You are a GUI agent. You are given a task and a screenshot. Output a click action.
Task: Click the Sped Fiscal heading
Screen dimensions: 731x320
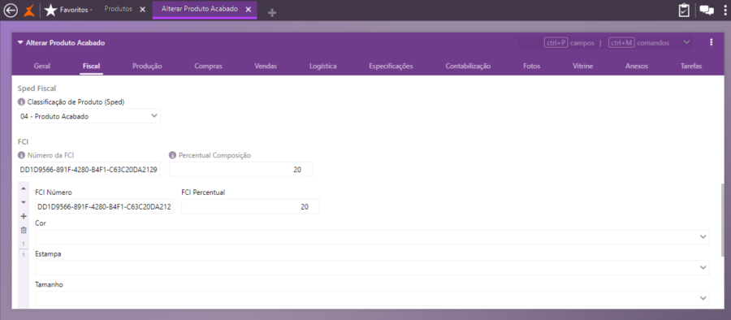click(x=37, y=88)
